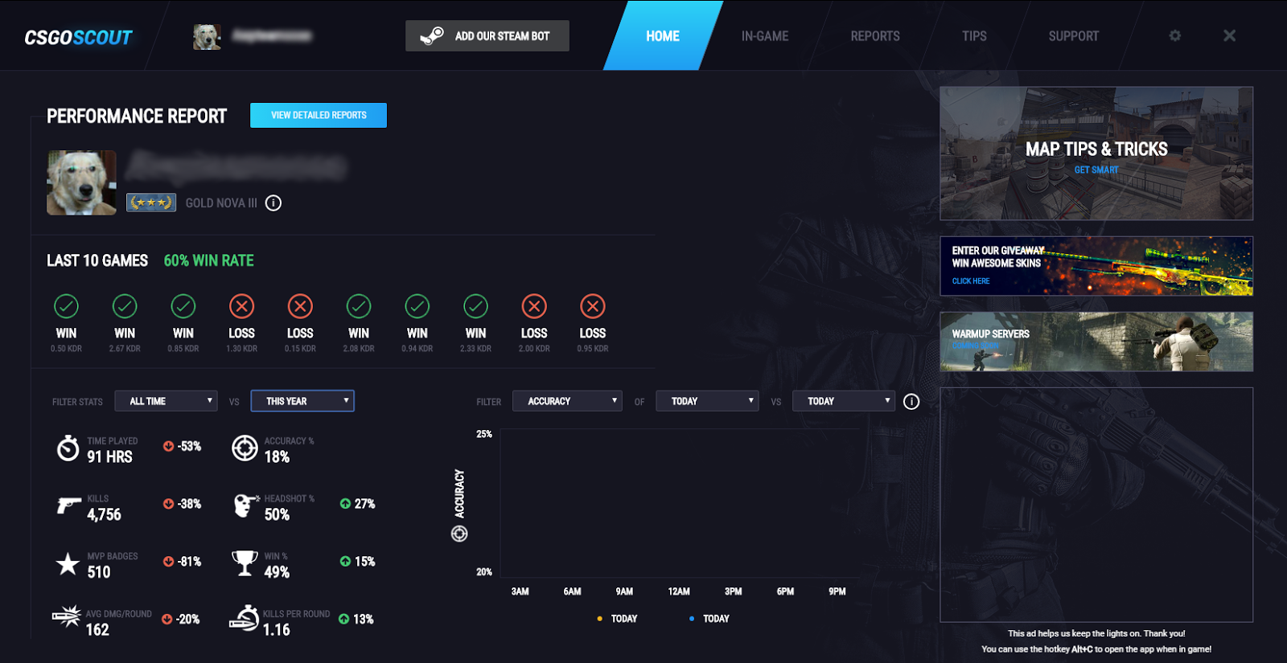Click the GOLD NOVA III rank text
The height and width of the screenshot is (663, 1287).
(x=221, y=203)
